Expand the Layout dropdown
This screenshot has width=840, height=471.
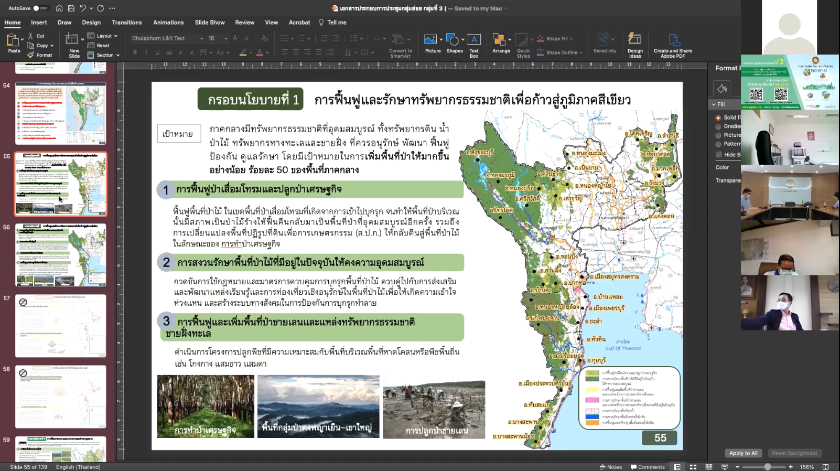point(115,36)
